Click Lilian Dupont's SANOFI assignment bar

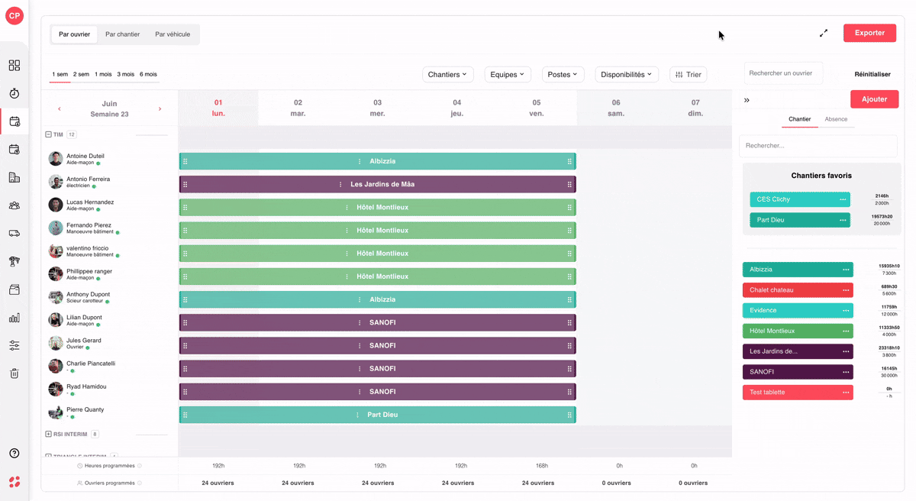(377, 322)
